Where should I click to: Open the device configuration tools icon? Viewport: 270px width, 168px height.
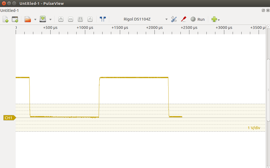point(174,19)
